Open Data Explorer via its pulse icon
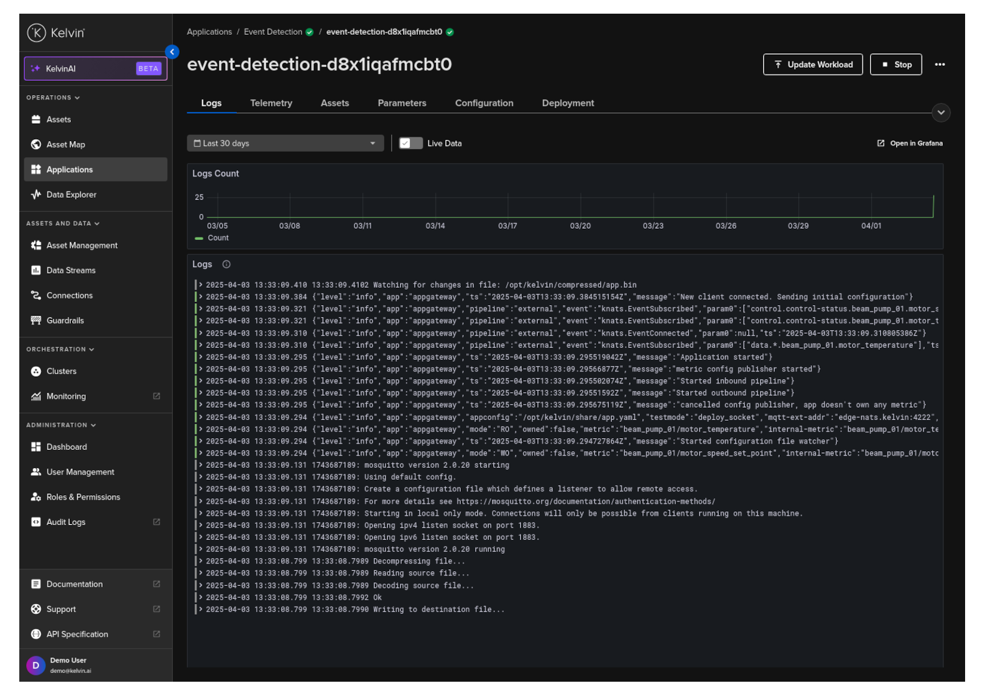The image size is (985, 696). (36, 195)
